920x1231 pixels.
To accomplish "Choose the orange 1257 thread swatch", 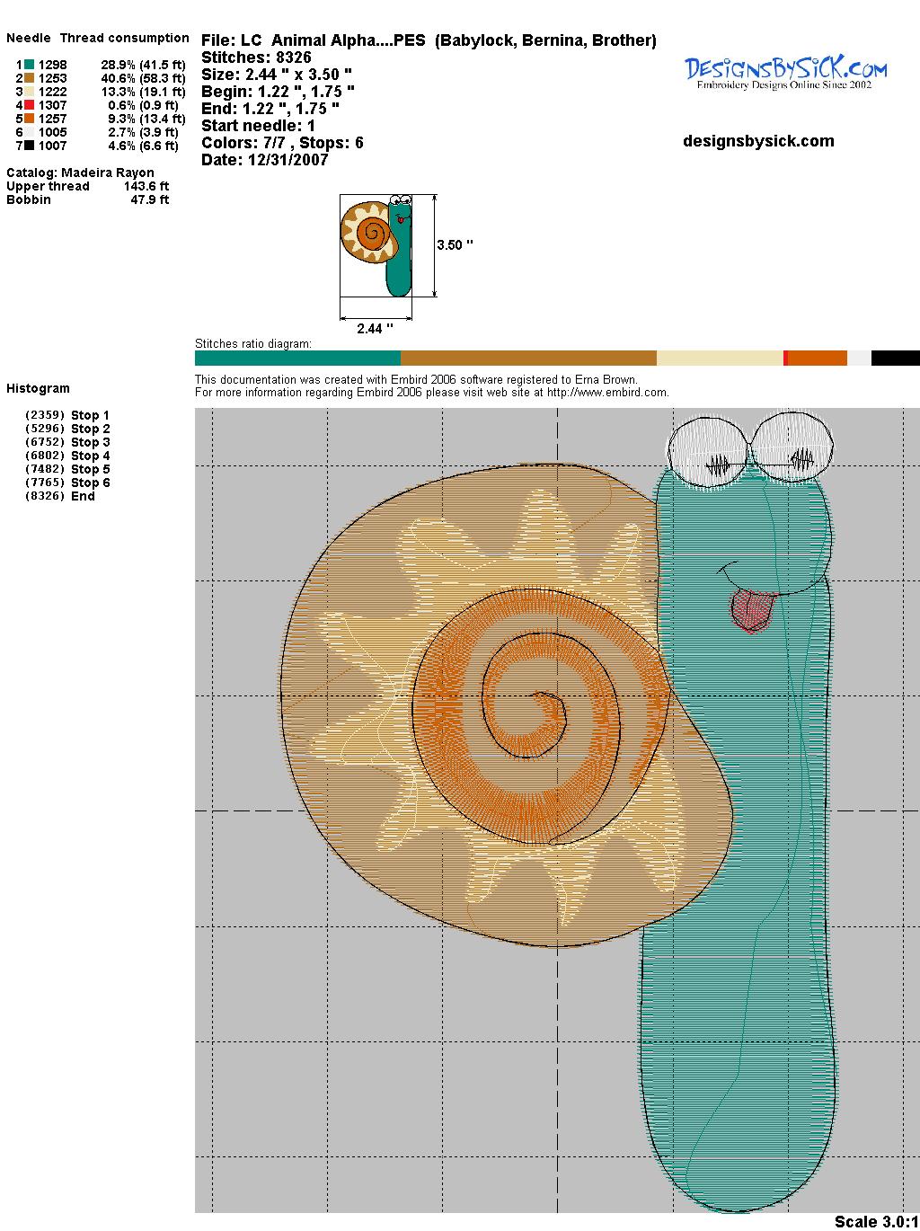I will pos(30,119).
